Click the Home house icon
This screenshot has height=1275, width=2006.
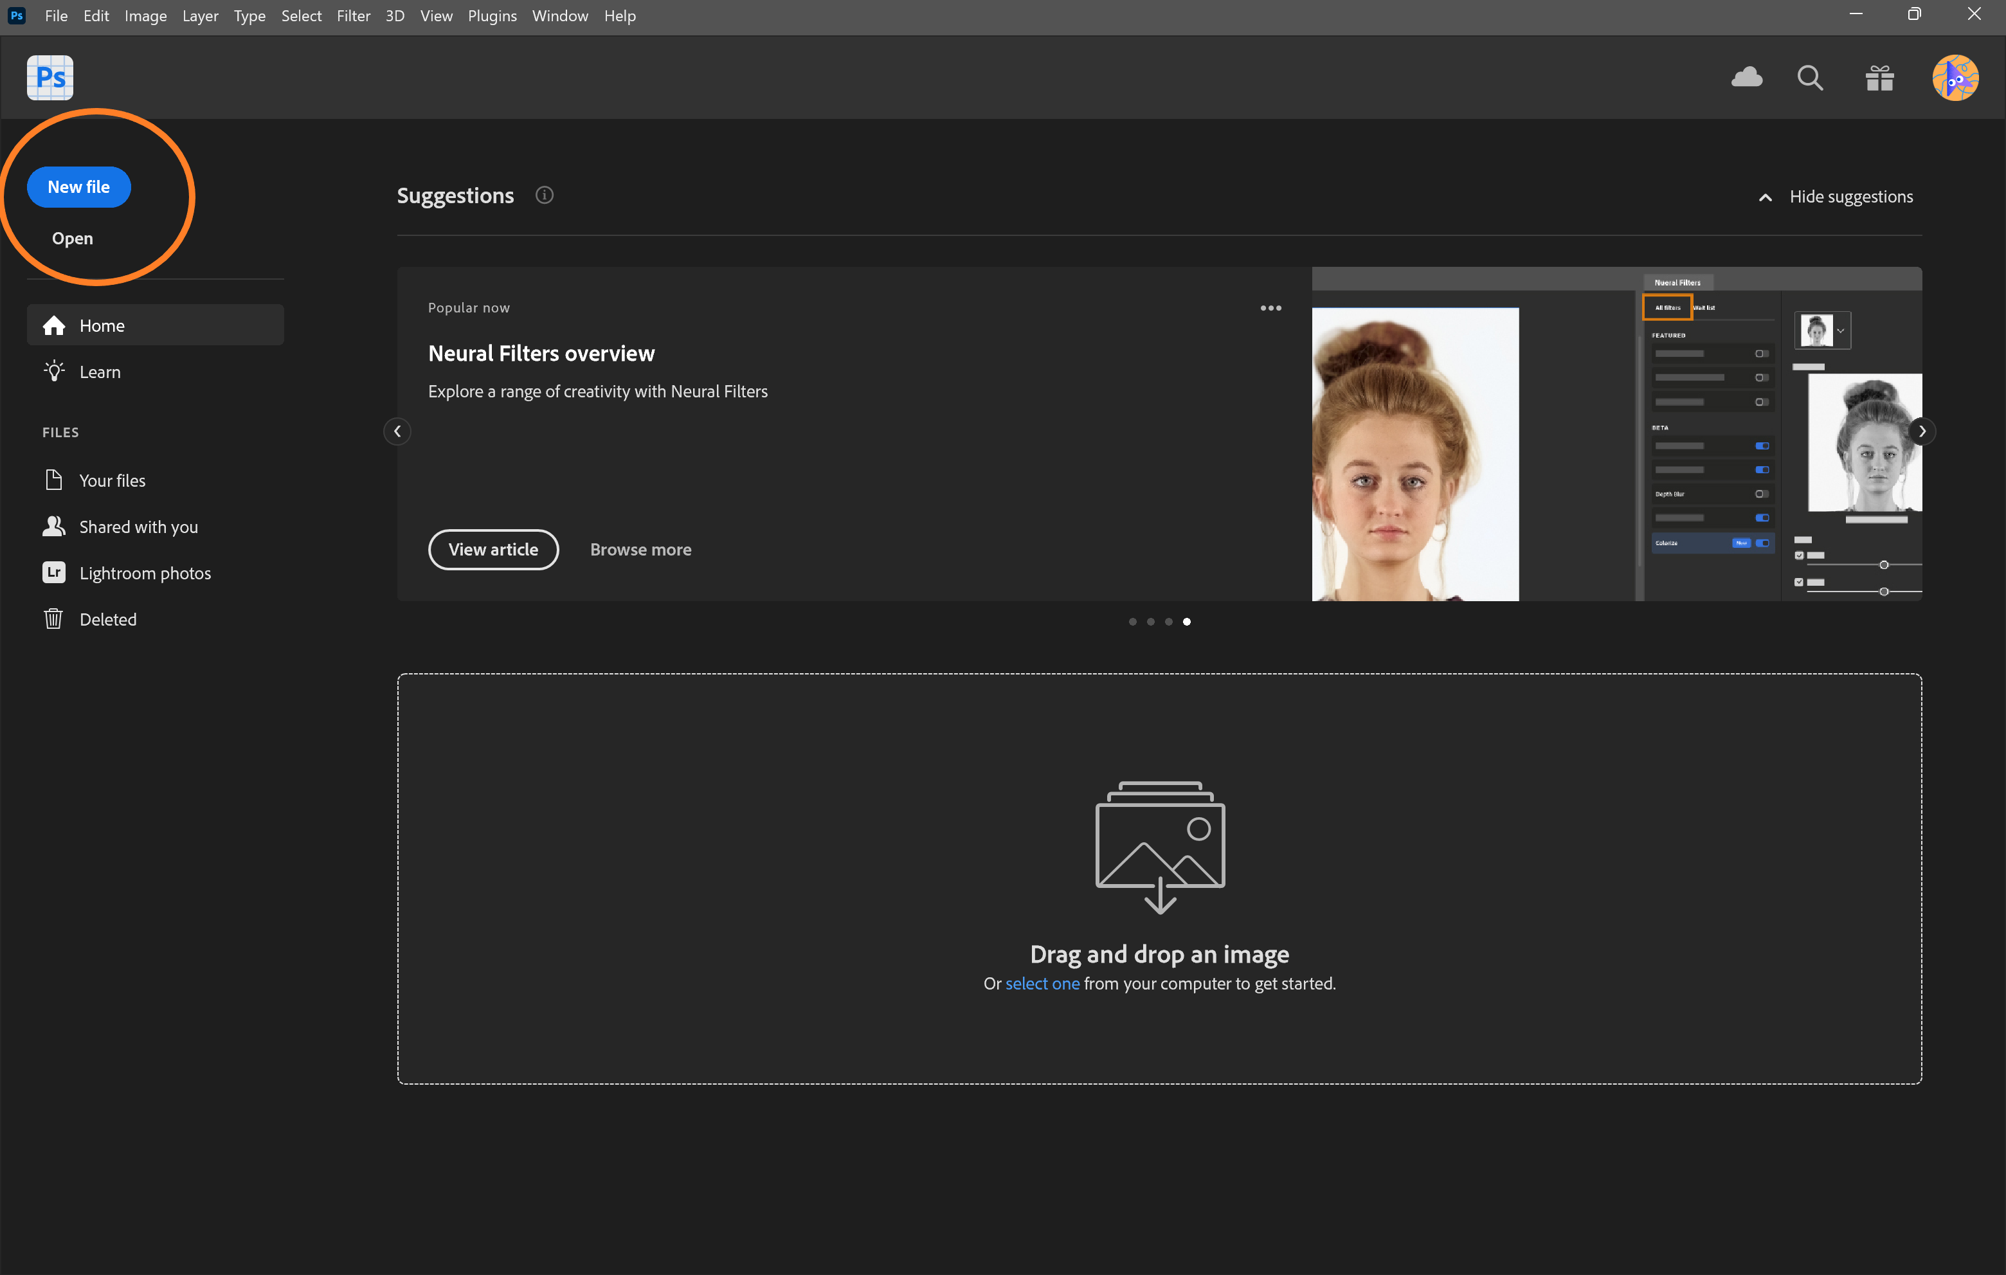(54, 326)
